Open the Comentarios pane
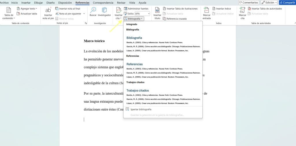The width and height of the screenshot is (296, 146). [249, 2]
